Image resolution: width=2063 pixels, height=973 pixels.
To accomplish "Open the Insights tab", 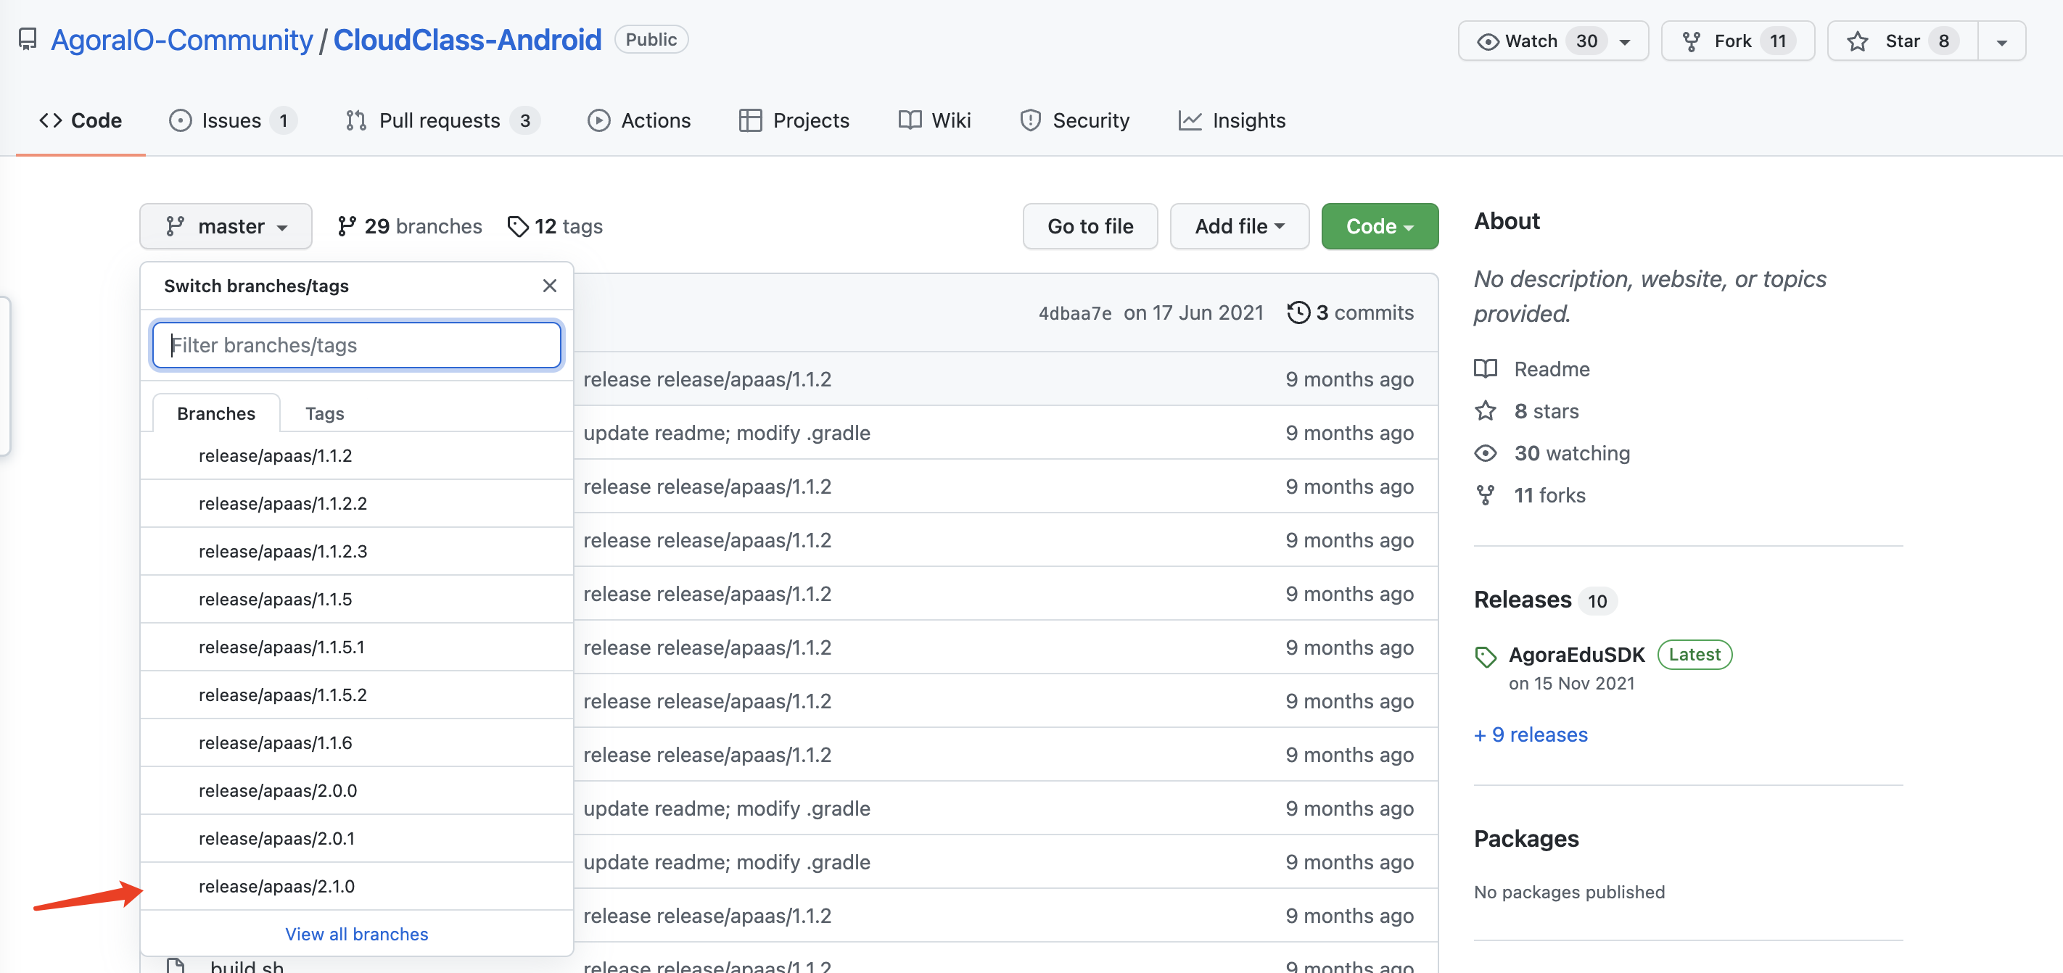I will click(1232, 121).
